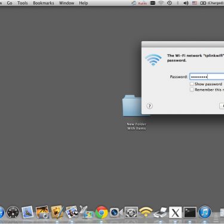The width and height of the screenshot is (224, 224).
Task: Launch iPhoto from the dock
Action: point(42,212)
